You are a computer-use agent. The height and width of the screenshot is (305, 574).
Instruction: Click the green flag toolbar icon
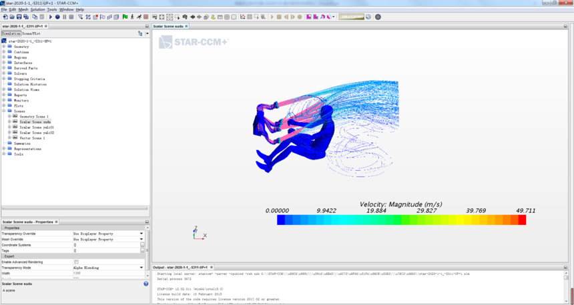pos(125,17)
